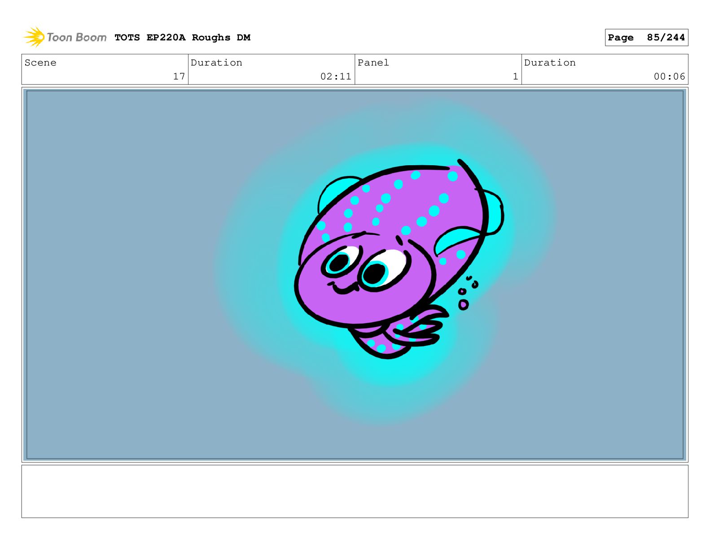This screenshot has height=550, width=710.
Task: Click the scene number '17'
Action: [x=179, y=76]
